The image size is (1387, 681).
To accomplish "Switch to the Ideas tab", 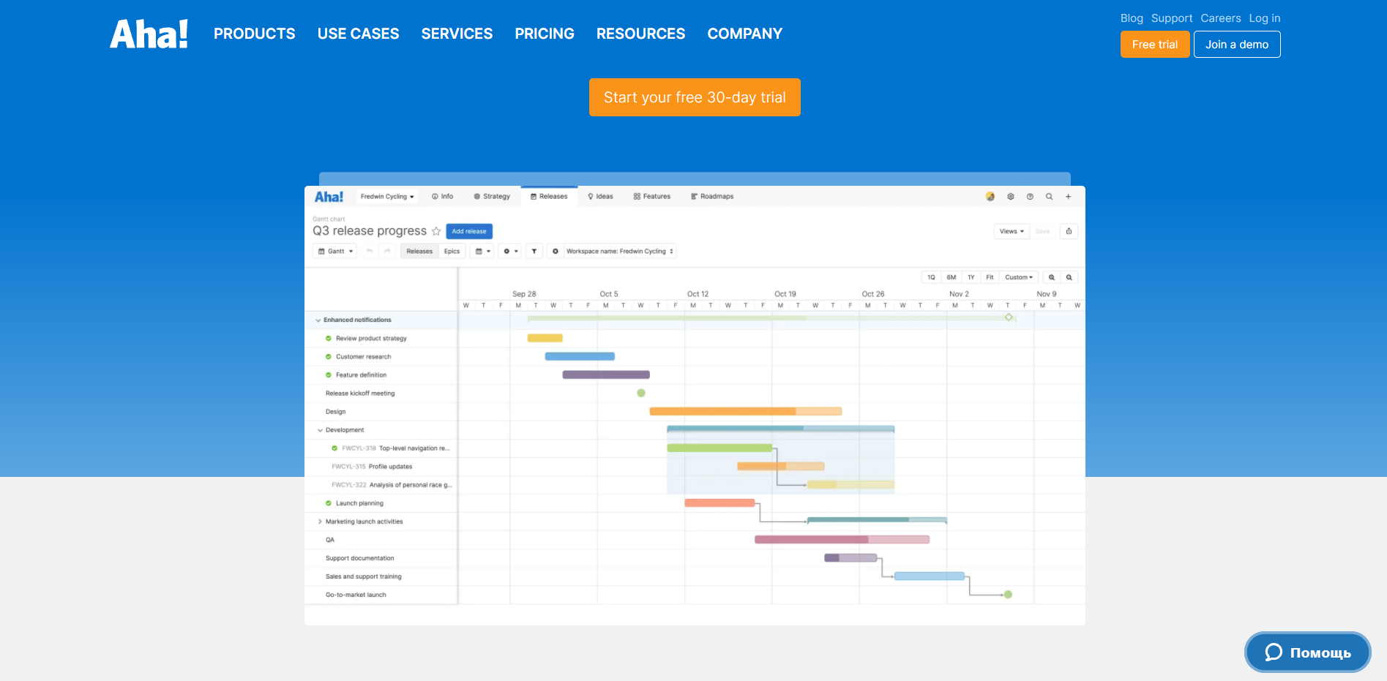I will [600, 197].
